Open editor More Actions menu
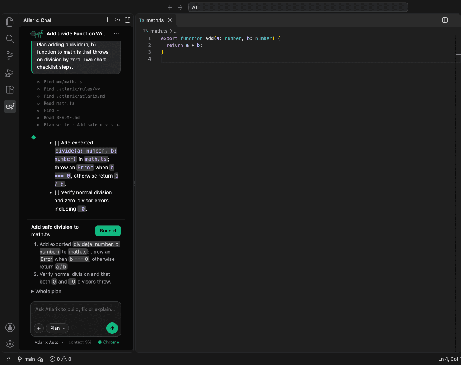 point(455,20)
